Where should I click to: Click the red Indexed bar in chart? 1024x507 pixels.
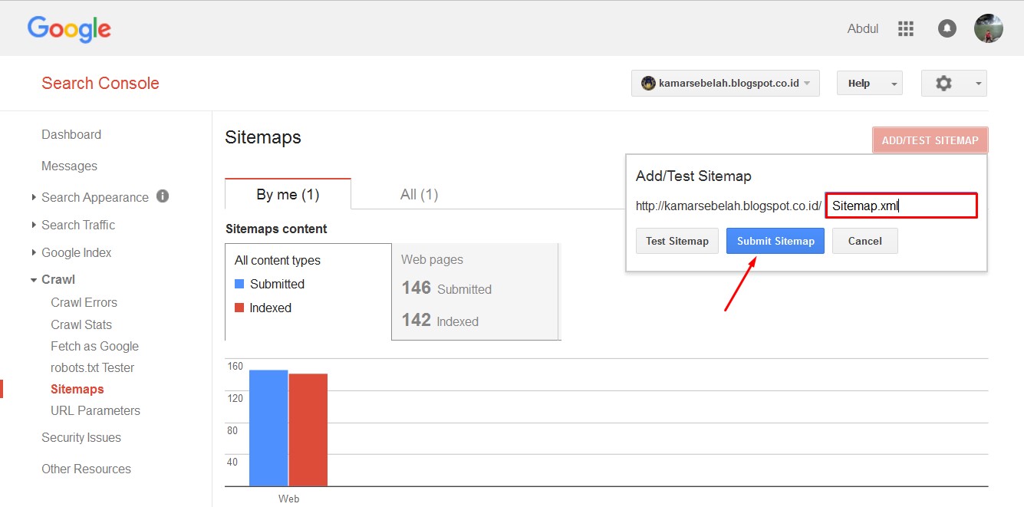point(308,430)
